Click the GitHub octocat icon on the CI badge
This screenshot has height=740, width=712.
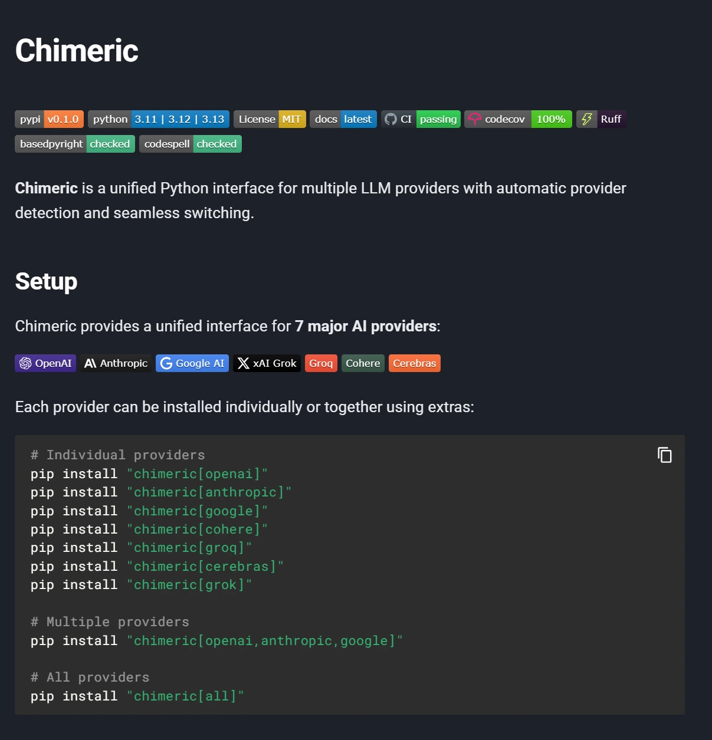click(391, 119)
